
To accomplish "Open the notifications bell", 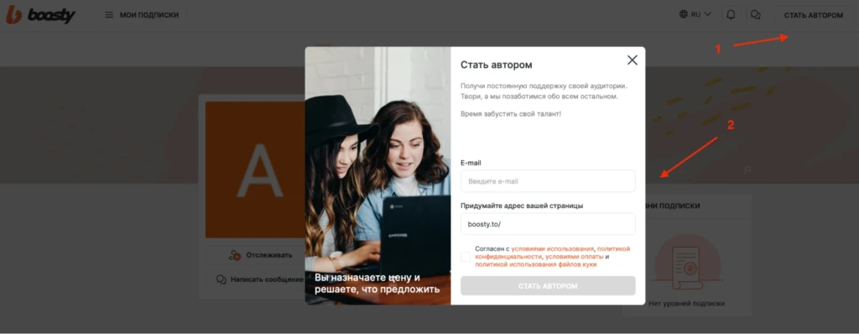I will pos(731,15).
